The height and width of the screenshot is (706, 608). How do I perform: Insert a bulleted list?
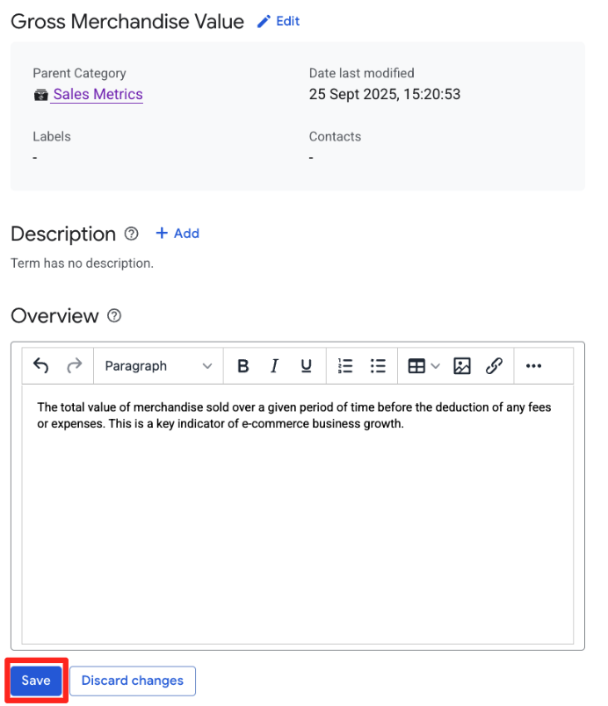pyautogui.click(x=378, y=366)
